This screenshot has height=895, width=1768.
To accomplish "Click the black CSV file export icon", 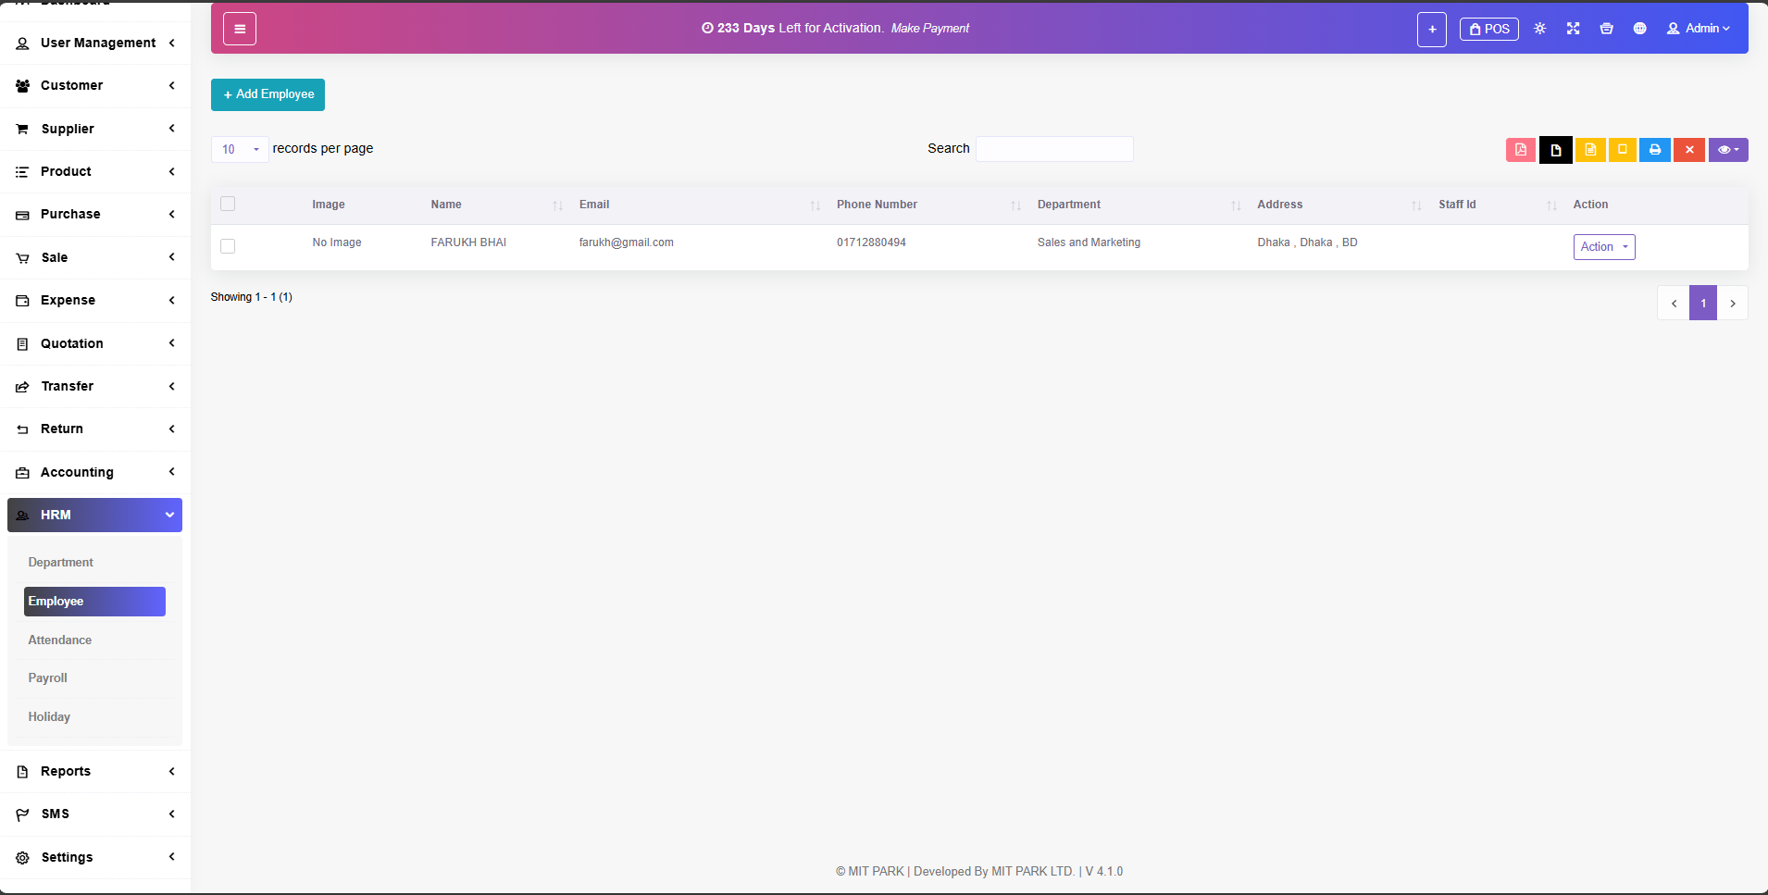I will (1555, 150).
